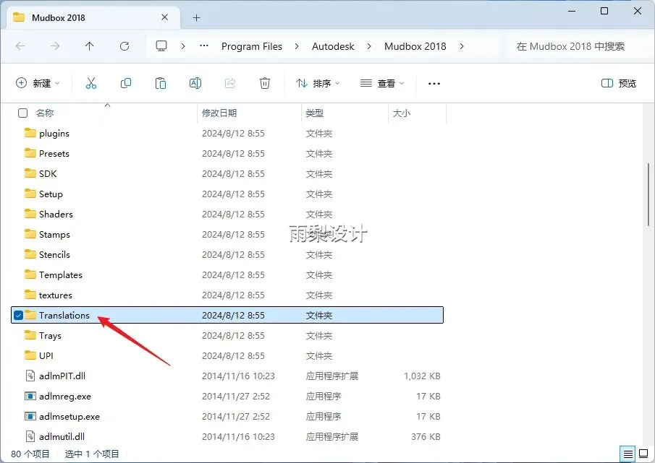Image resolution: width=655 pixels, height=463 pixels.
Task: Open the three-dot more options menu in toolbar
Action: [x=434, y=84]
